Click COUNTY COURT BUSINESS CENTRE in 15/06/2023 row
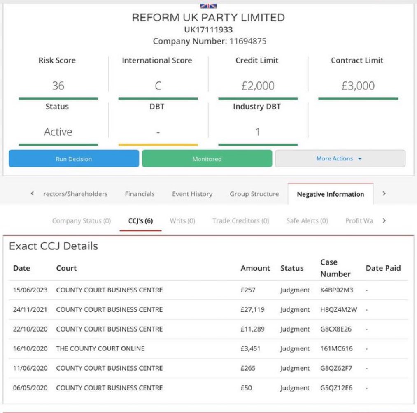Viewport: 417px width, 413px height. tap(109, 290)
